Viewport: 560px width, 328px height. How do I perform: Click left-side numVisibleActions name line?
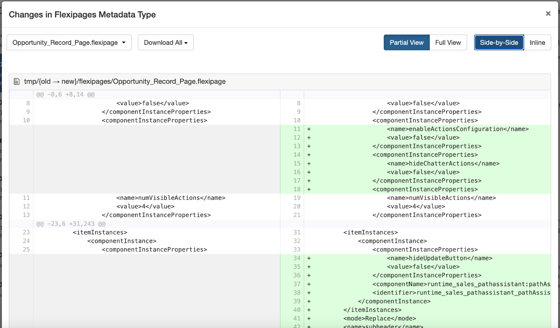coord(171,198)
